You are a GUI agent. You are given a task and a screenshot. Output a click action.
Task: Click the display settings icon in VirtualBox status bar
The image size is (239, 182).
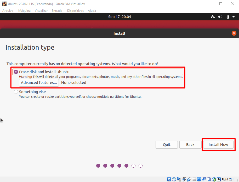pyautogui.click(x=199, y=179)
